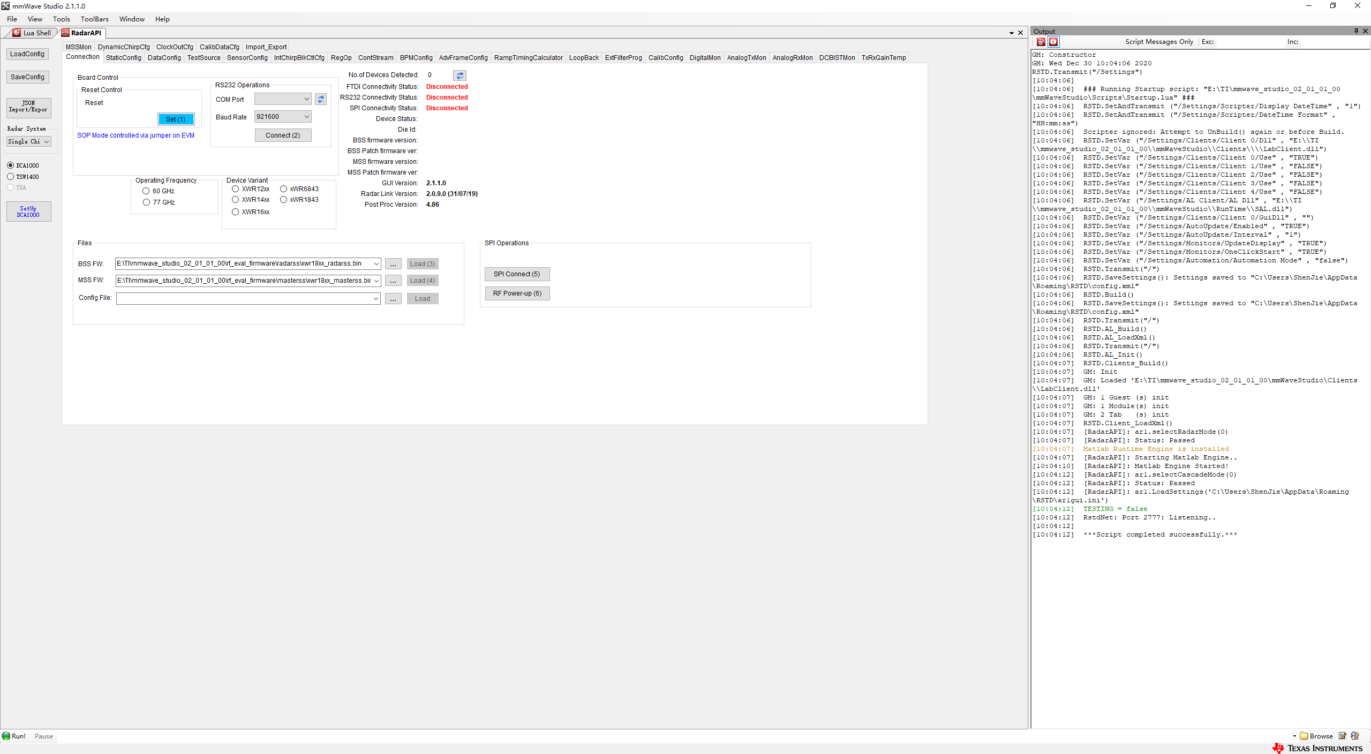Refresh the COM Port list
This screenshot has height=754, width=1371.
(x=321, y=99)
